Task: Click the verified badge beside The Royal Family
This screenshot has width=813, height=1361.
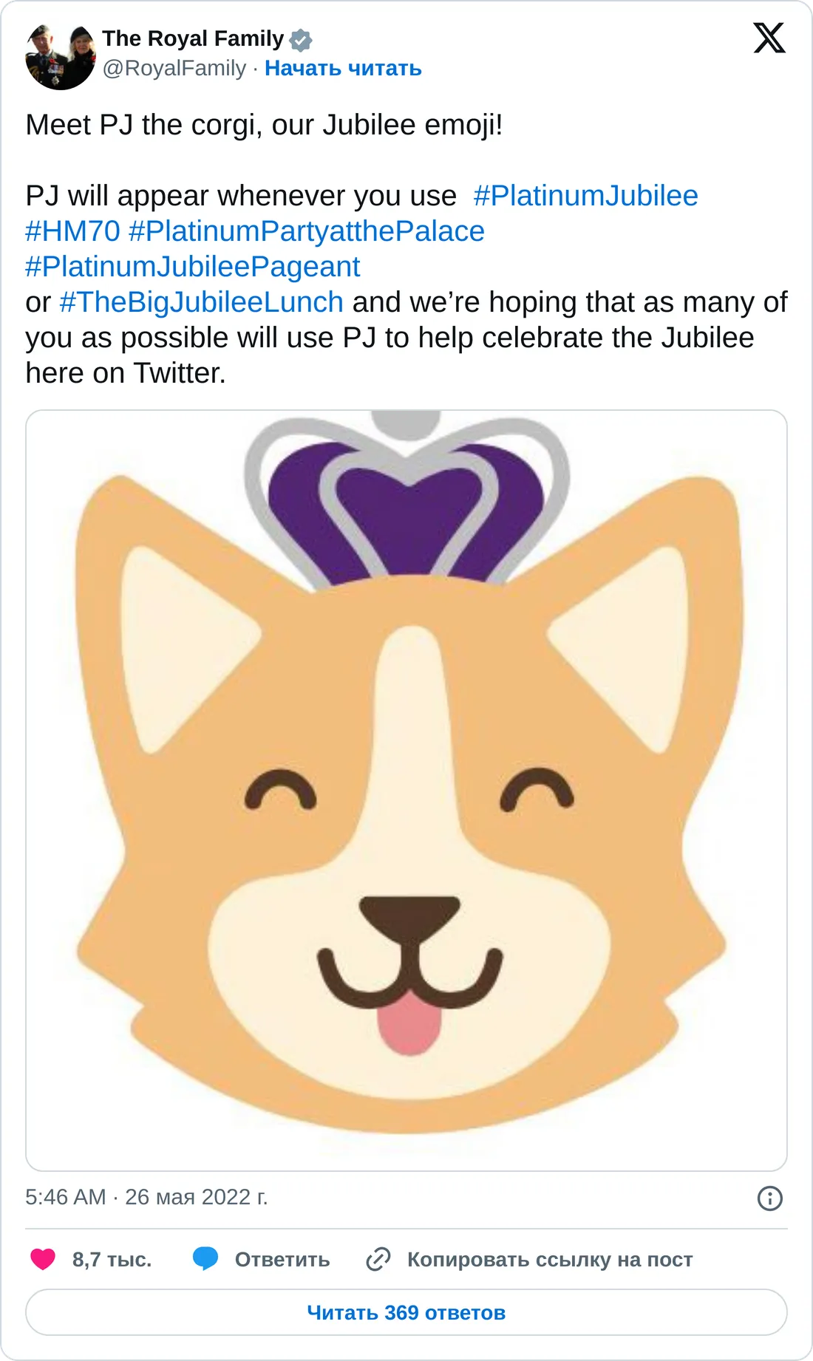Action: tap(301, 40)
